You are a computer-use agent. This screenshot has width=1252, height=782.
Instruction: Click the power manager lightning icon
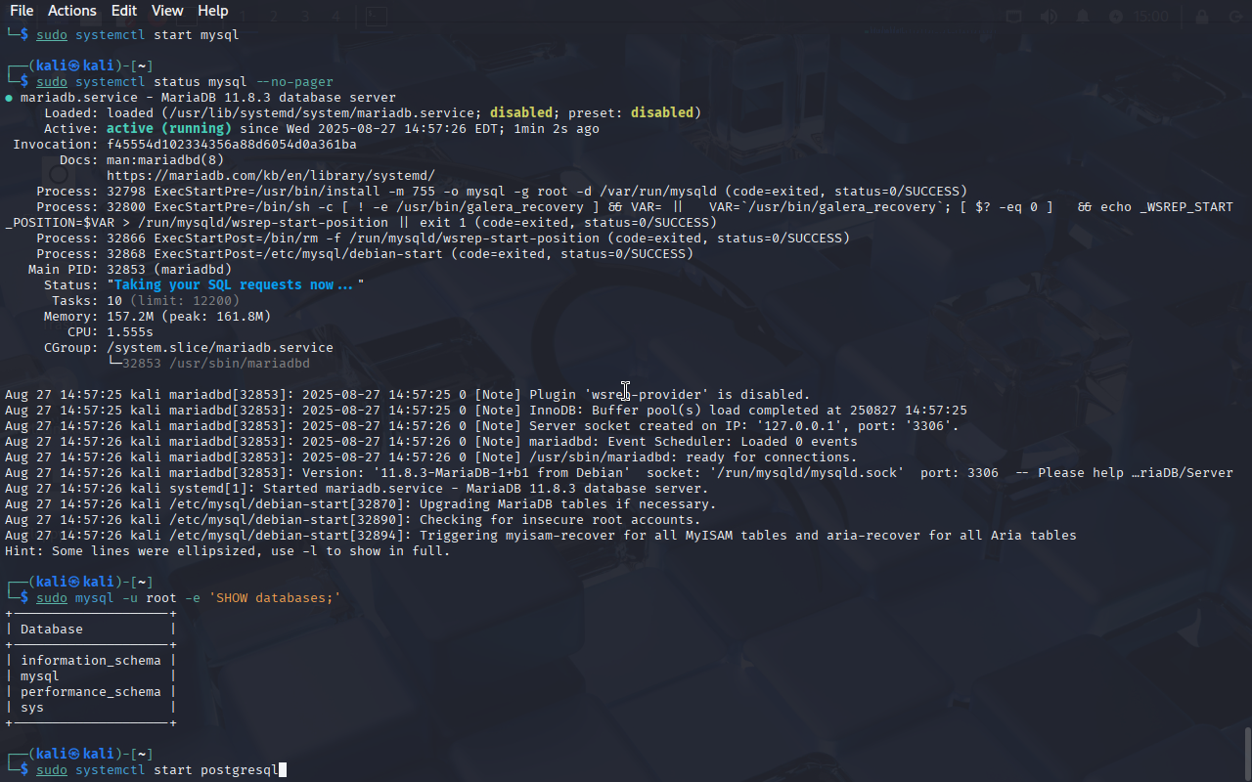(1116, 17)
